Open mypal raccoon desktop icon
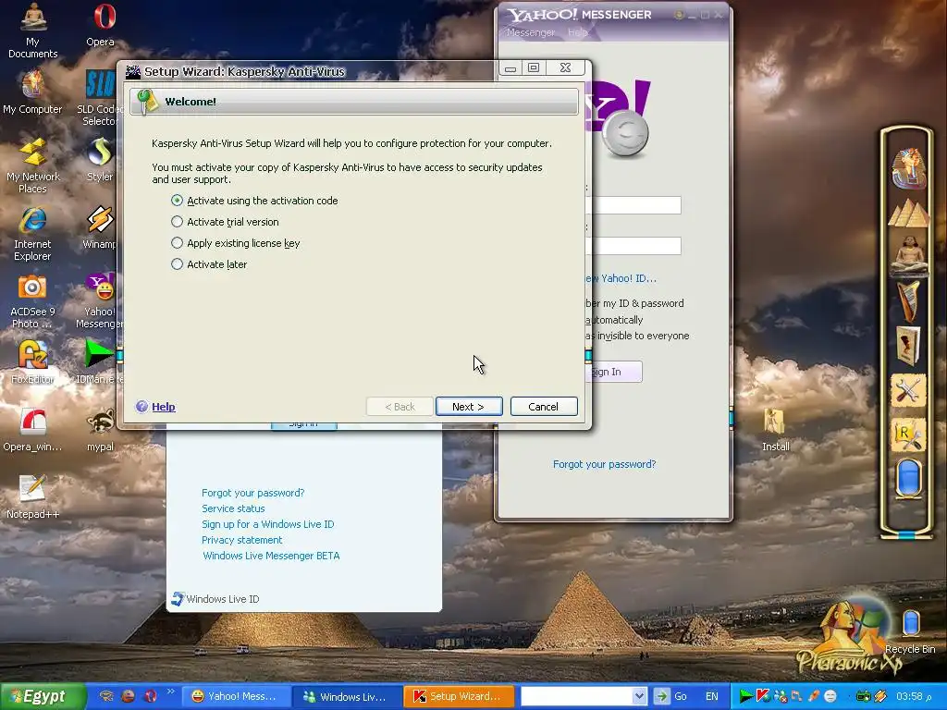Viewport: 947px width, 710px height. pos(100,430)
